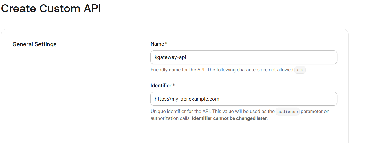The width and height of the screenshot is (365, 143).
Task: Select the "General Settings" section title
Action: (34, 44)
